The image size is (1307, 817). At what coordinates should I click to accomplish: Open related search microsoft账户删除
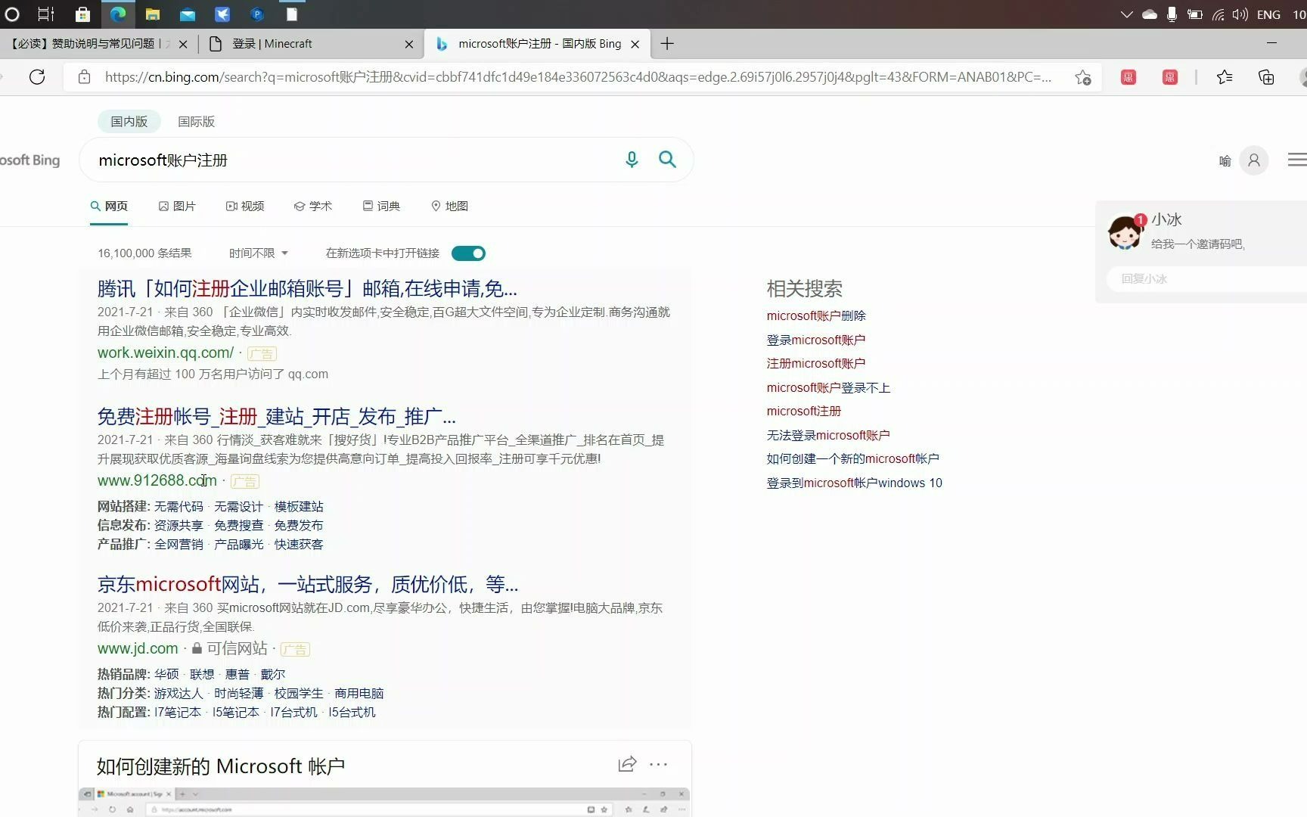816,315
